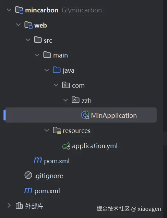
Task: Click the Maven icon of web module pom.xml
Action: [38, 160]
